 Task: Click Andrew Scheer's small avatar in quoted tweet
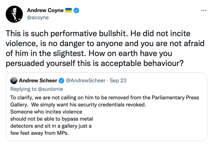(13, 81)
